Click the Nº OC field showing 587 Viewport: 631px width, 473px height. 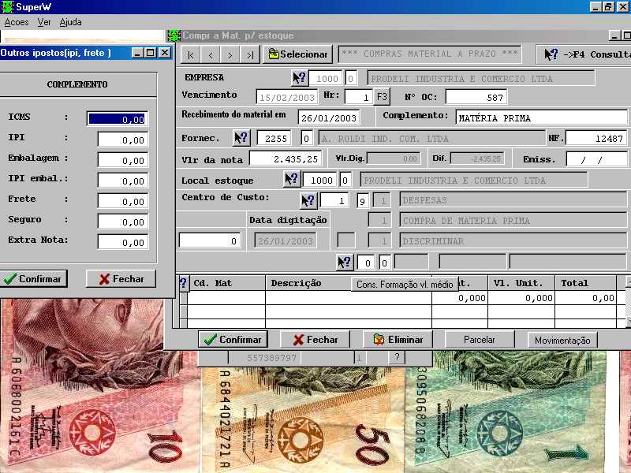click(476, 97)
